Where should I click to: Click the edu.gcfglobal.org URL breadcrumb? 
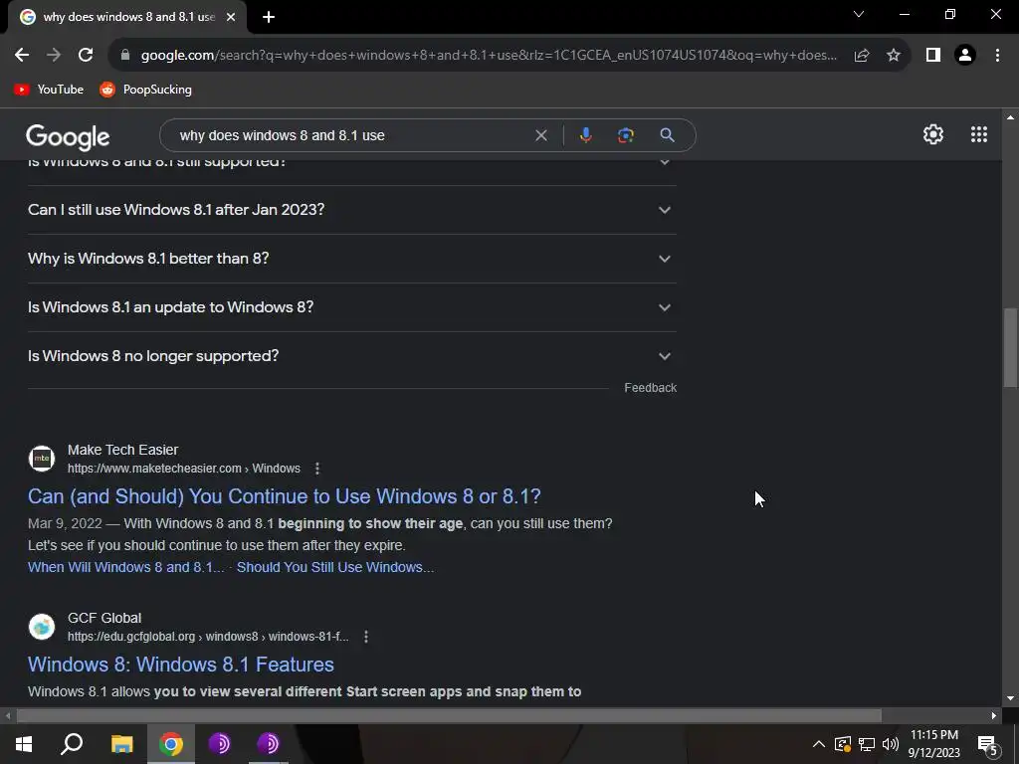click(208, 637)
